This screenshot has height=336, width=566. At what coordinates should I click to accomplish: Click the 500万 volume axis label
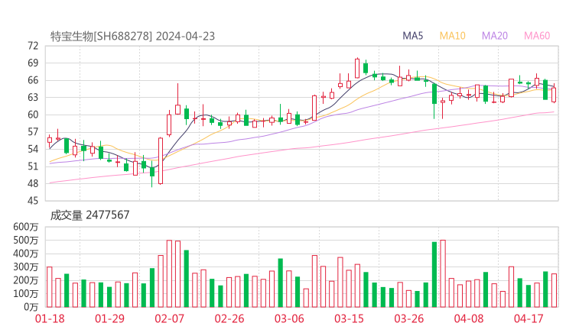26,240
